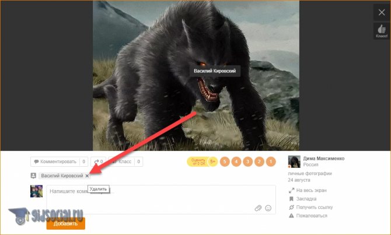Click the count next to the Класс button

click(x=139, y=162)
